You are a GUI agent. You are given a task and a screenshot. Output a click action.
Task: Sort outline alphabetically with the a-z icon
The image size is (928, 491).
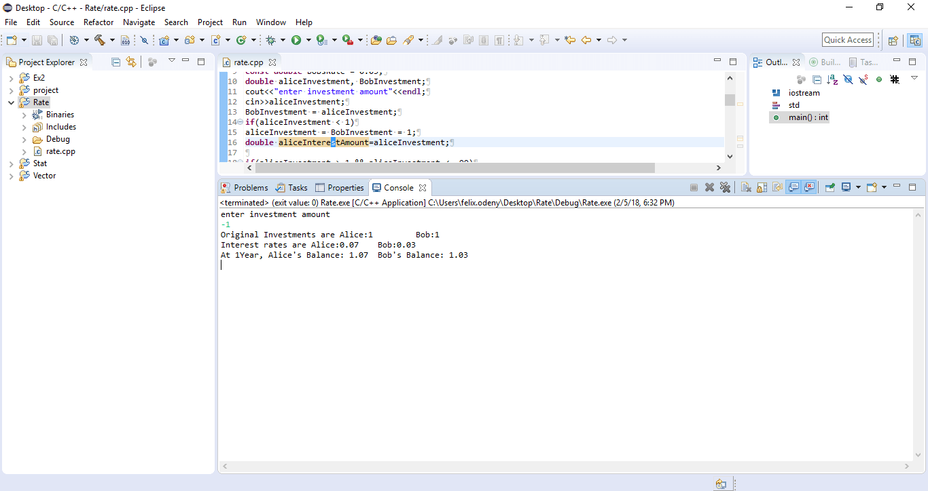(832, 79)
